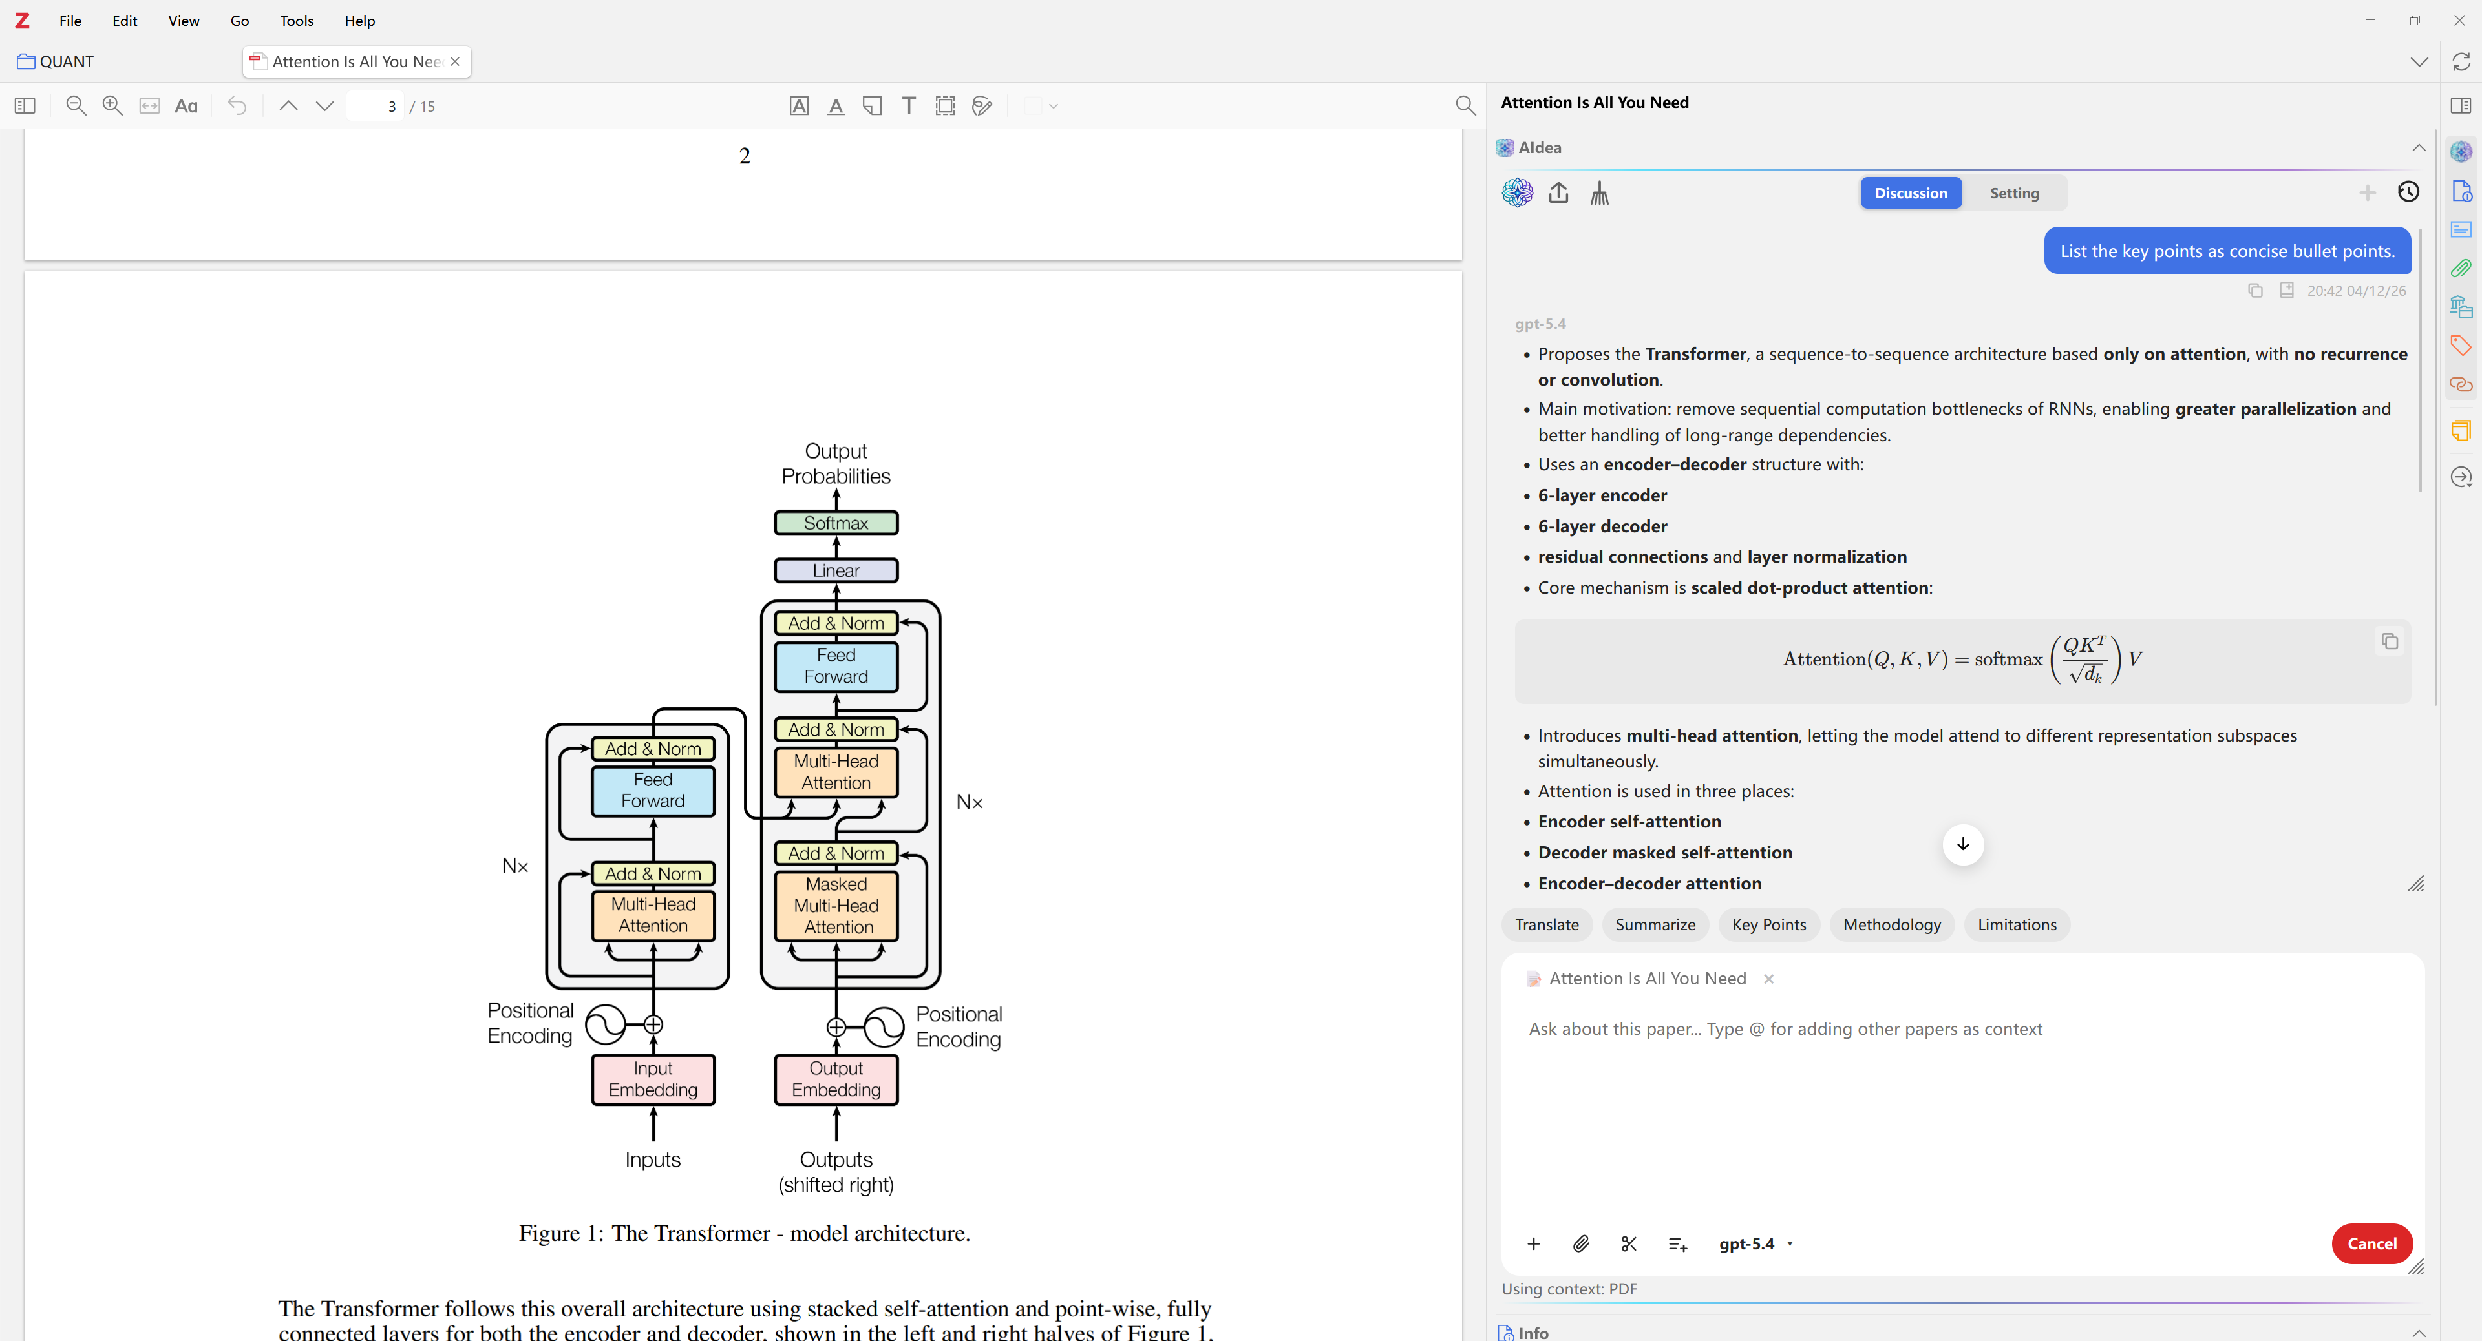This screenshot has height=1341, width=2482.
Task: Open the File menu
Action: pos(69,20)
